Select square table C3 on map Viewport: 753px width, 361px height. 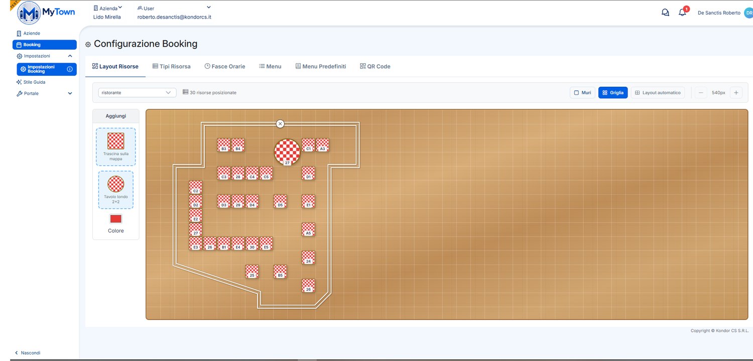[x=224, y=173]
